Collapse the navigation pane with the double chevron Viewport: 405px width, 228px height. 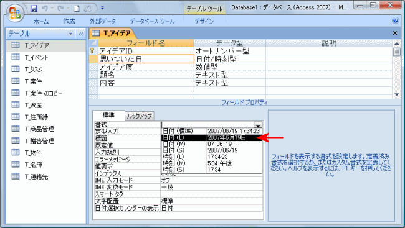pyautogui.click(x=81, y=34)
